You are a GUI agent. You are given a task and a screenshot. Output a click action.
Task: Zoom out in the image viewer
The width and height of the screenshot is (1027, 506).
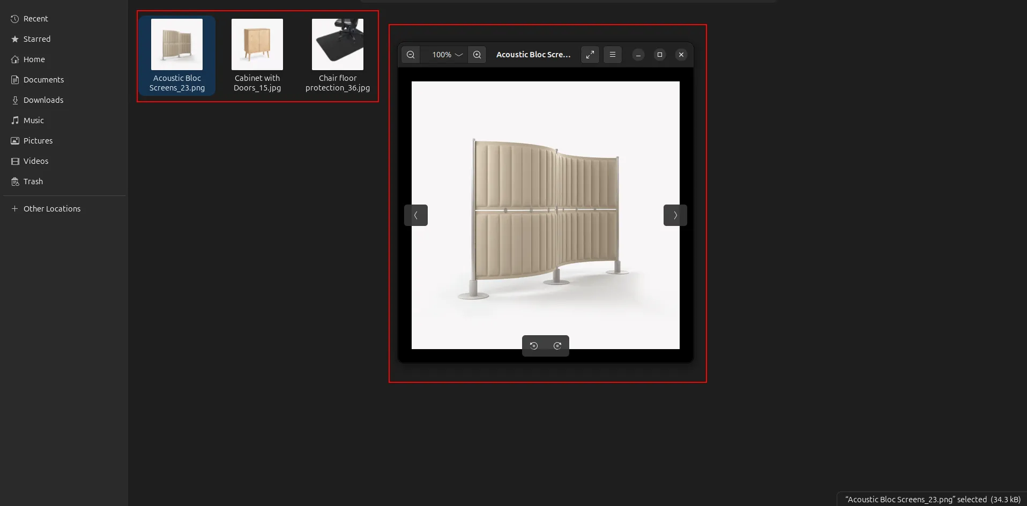(x=411, y=55)
